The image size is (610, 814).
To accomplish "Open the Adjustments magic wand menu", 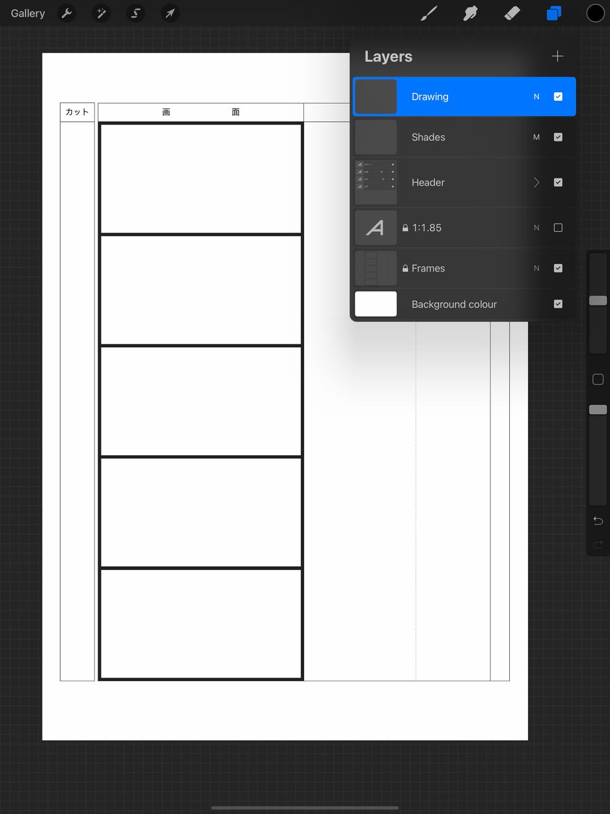I will coord(101,13).
